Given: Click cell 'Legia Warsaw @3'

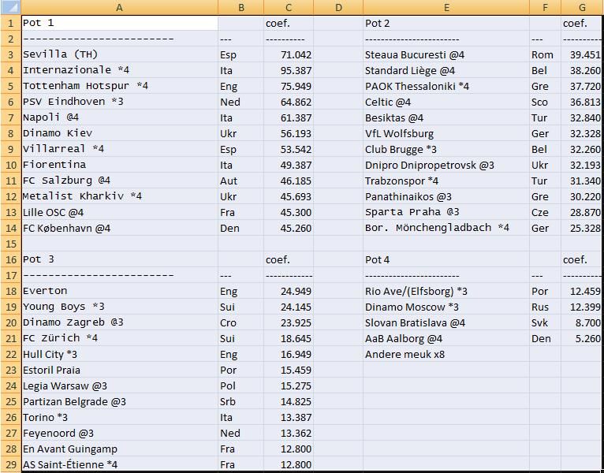Looking at the screenshot, I should (119, 386).
